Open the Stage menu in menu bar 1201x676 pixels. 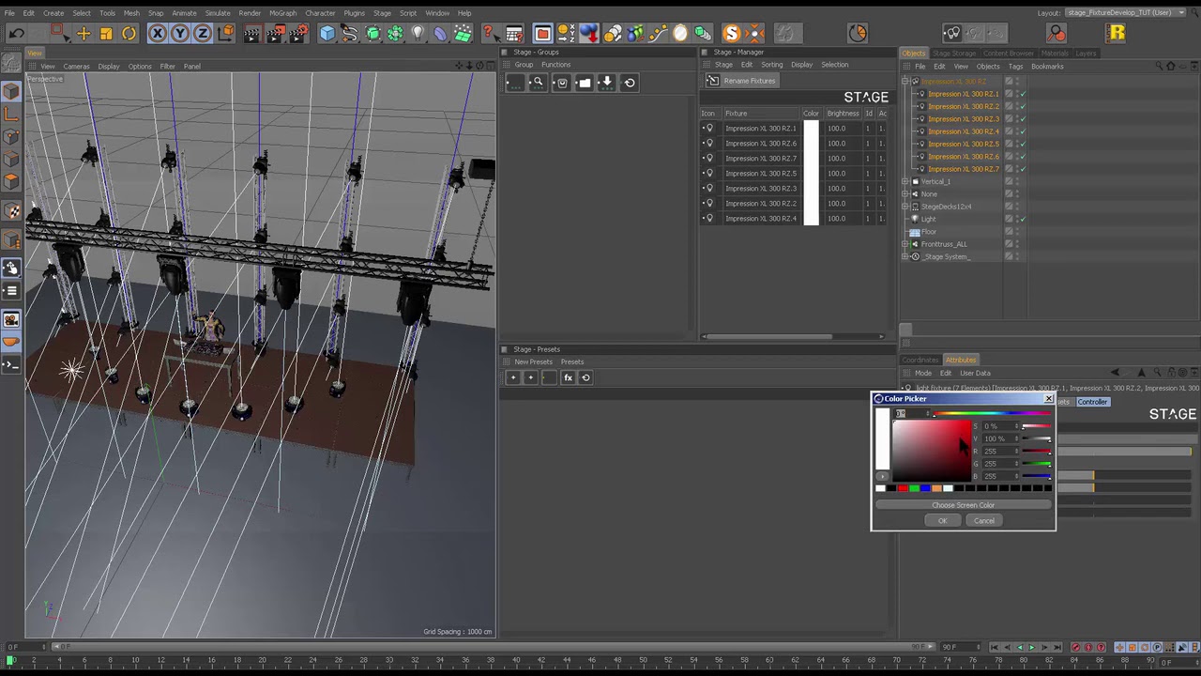(x=382, y=13)
